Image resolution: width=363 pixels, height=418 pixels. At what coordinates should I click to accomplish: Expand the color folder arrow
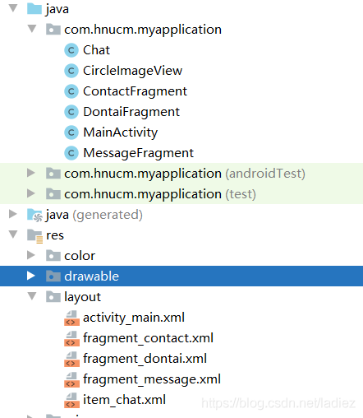[31, 255]
